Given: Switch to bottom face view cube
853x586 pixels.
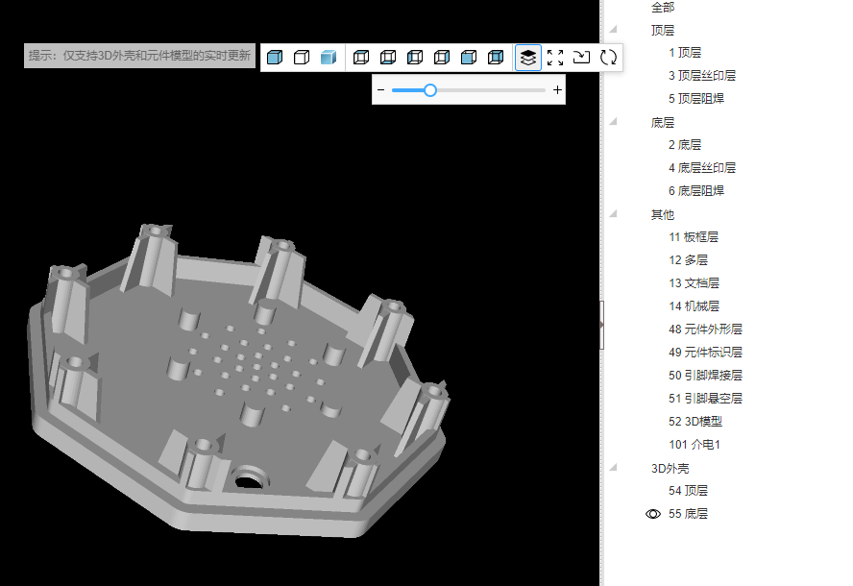Looking at the screenshot, I should coord(388,57).
